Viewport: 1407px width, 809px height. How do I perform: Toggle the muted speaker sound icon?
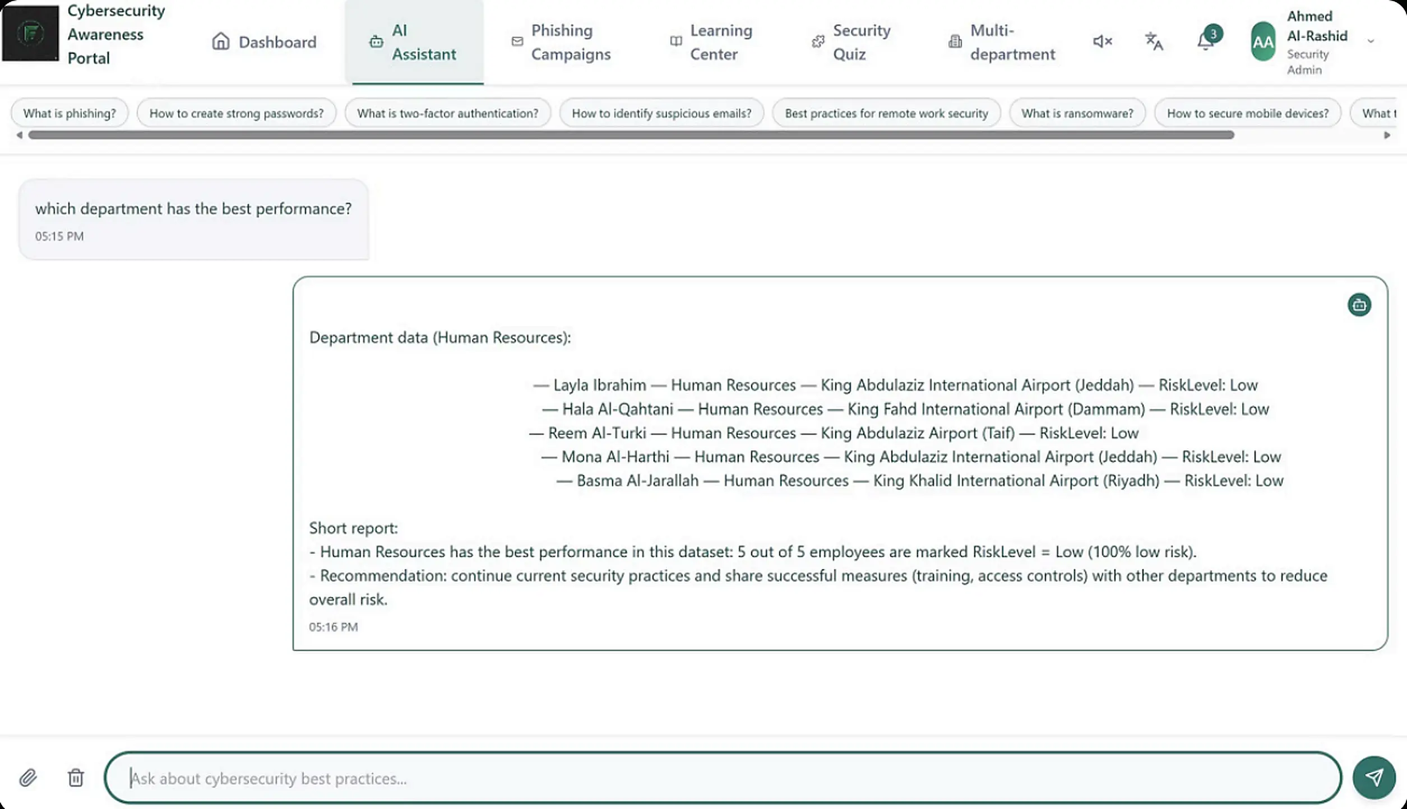click(1102, 41)
